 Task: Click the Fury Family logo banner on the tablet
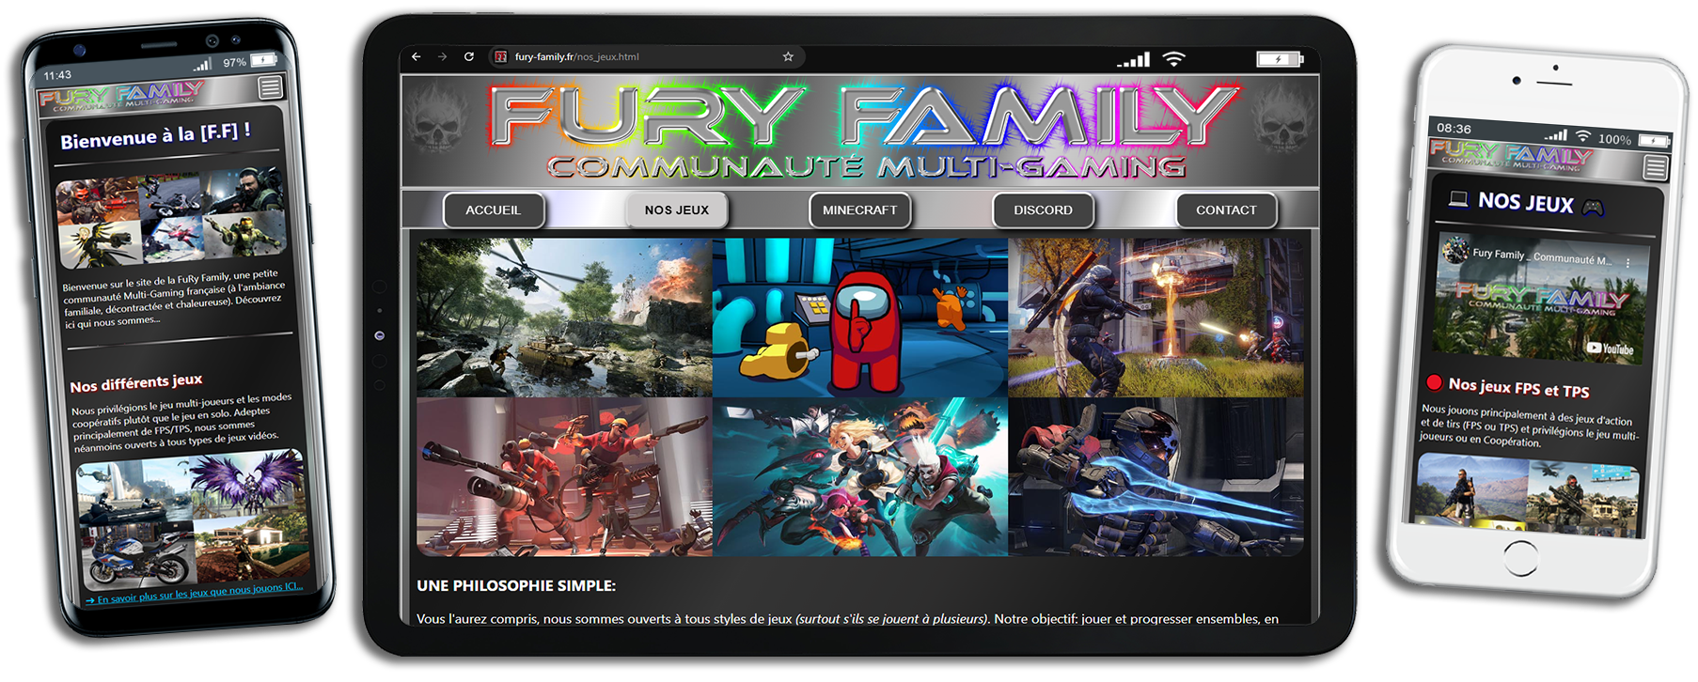click(x=865, y=130)
